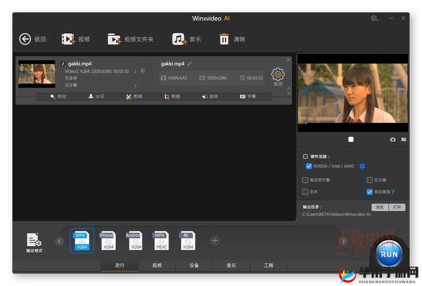
Task: Open the 特效 effects tool
Action: [58, 97]
